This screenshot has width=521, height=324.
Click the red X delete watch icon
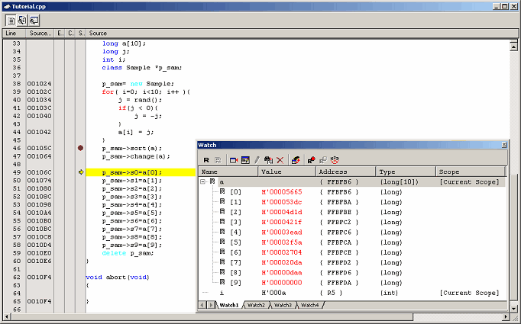(280, 159)
